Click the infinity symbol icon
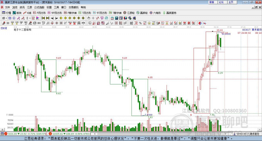 pyautogui.click(x=204, y=23)
